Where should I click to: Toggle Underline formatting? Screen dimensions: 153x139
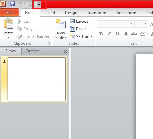click(117, 34)
